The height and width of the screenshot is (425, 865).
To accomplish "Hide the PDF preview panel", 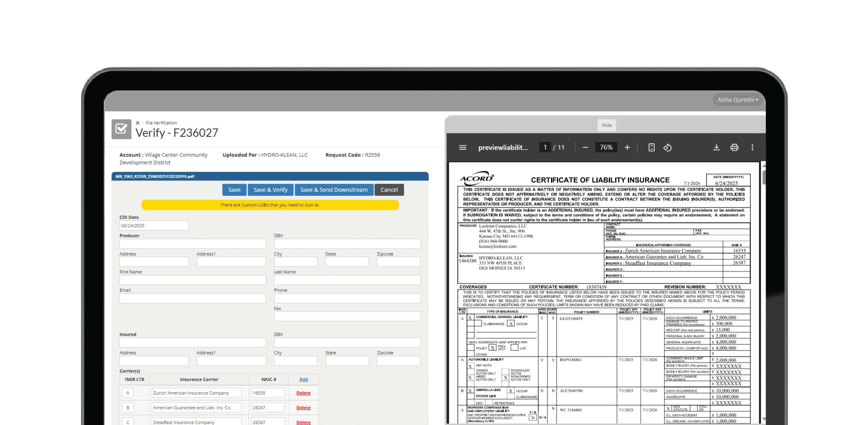I will [606, 125].
